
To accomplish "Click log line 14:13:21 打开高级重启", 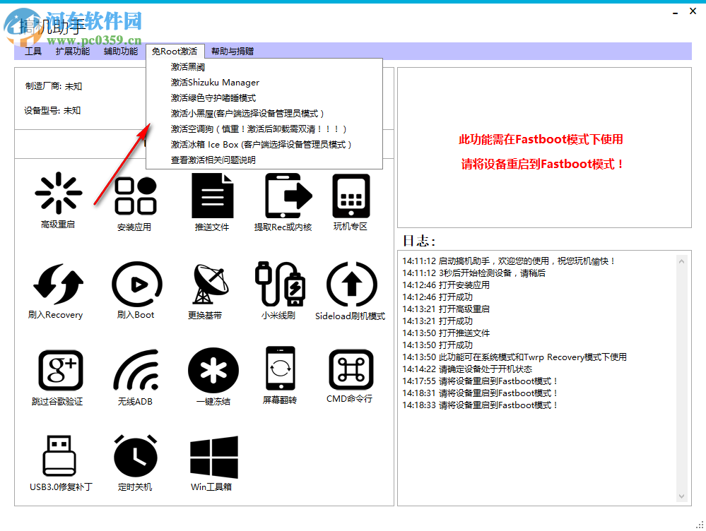I will (446, 309).
